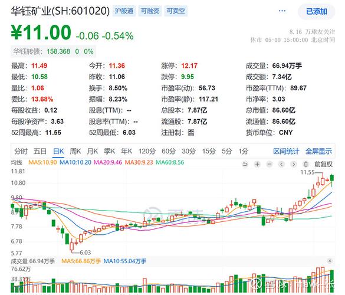Click the MA5:10.90 moving average label
The width and height of the screenshot is (345, 295).
point(42,162)
